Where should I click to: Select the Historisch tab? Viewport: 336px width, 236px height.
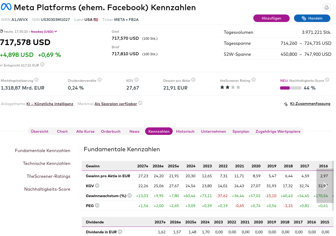tap(185, 131)
